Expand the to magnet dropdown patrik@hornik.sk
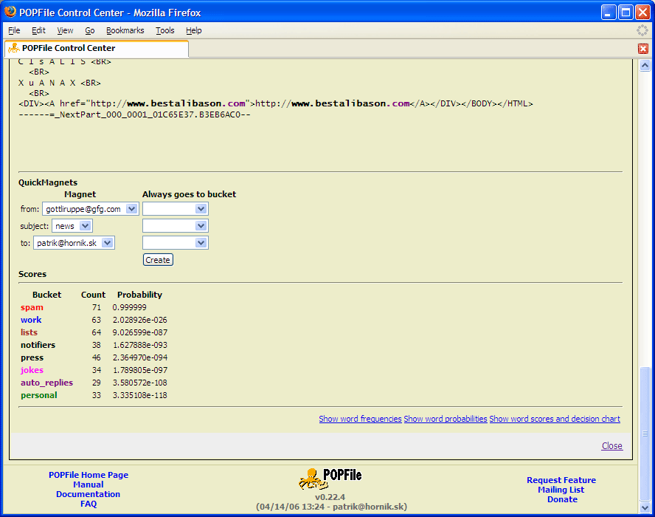Viewport: 655px width, 517px height. 74,243
